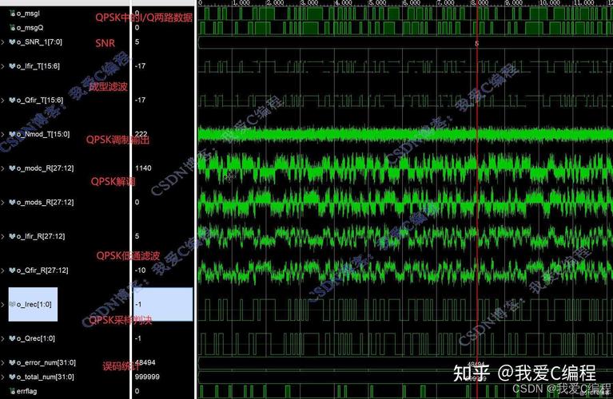Select the o_msgQ signal name
Screen dimensions: 613x399
click(30, 28)
